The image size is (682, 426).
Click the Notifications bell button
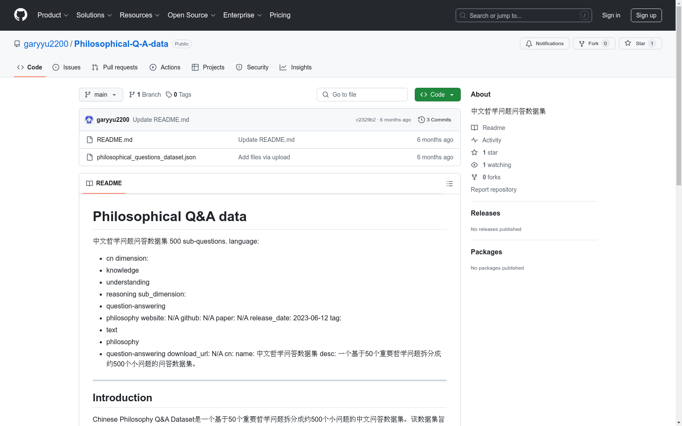pyautogui.click(x=544, y=43)
